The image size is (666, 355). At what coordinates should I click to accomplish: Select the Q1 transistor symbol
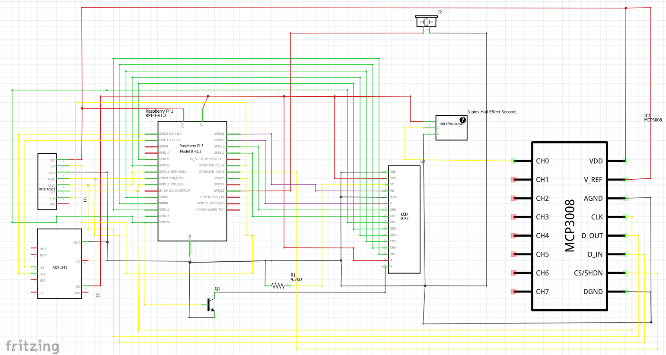[x=210, y=304]
